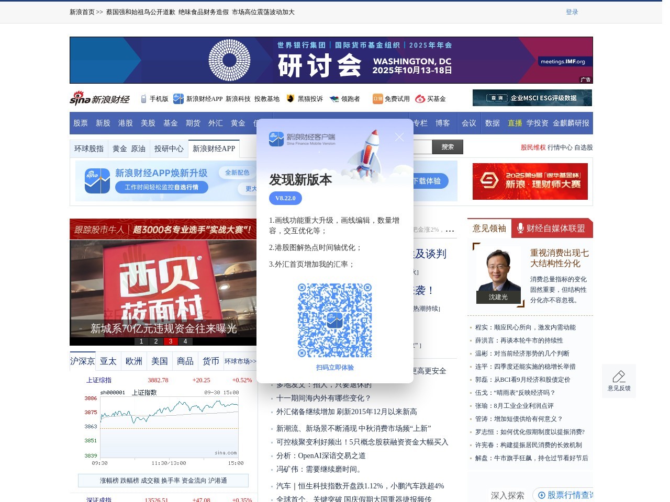The height and width of the screenshot is (502, 670).
Task: Switch carousel to slide 1
Action: coord(141,341)
